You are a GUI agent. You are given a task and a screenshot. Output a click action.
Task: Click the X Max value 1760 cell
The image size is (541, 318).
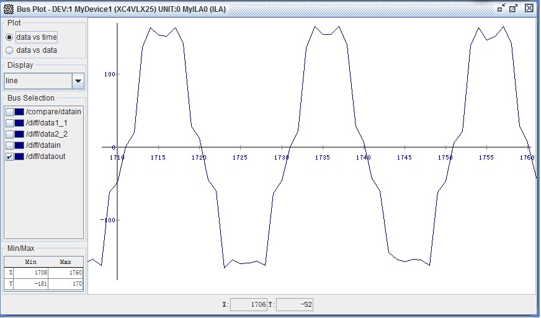pos(66,273)
